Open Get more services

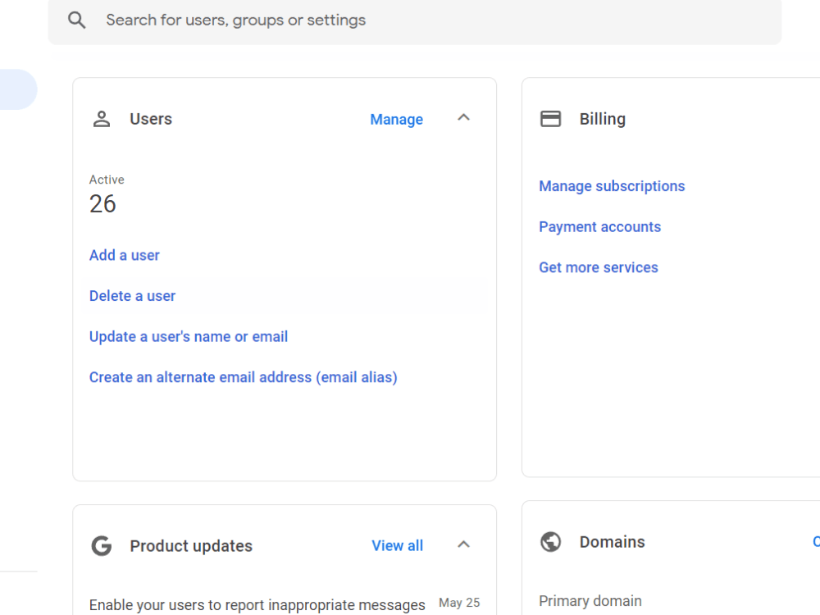coord(598,267)
